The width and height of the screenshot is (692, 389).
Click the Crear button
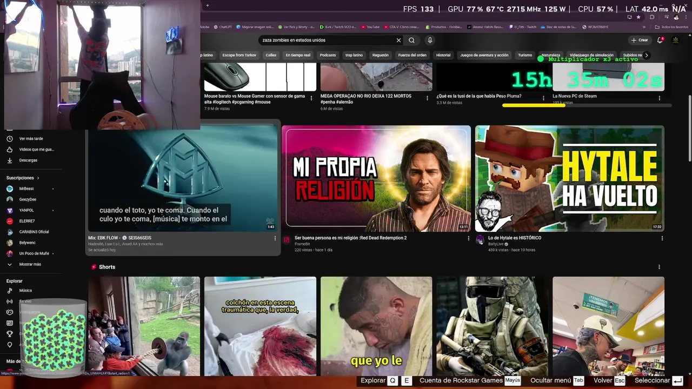[640, 40]
